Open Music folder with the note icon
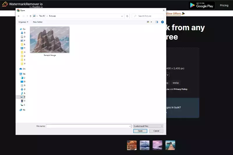The height and width of the screenshot is (155, 233). point(23,93)
